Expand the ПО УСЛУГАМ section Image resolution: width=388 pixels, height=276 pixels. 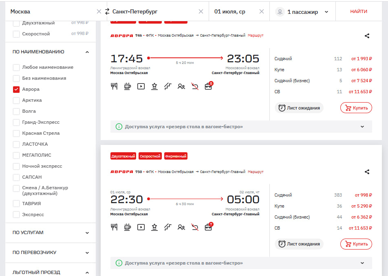pyautogui.click(x=87, y=233)
